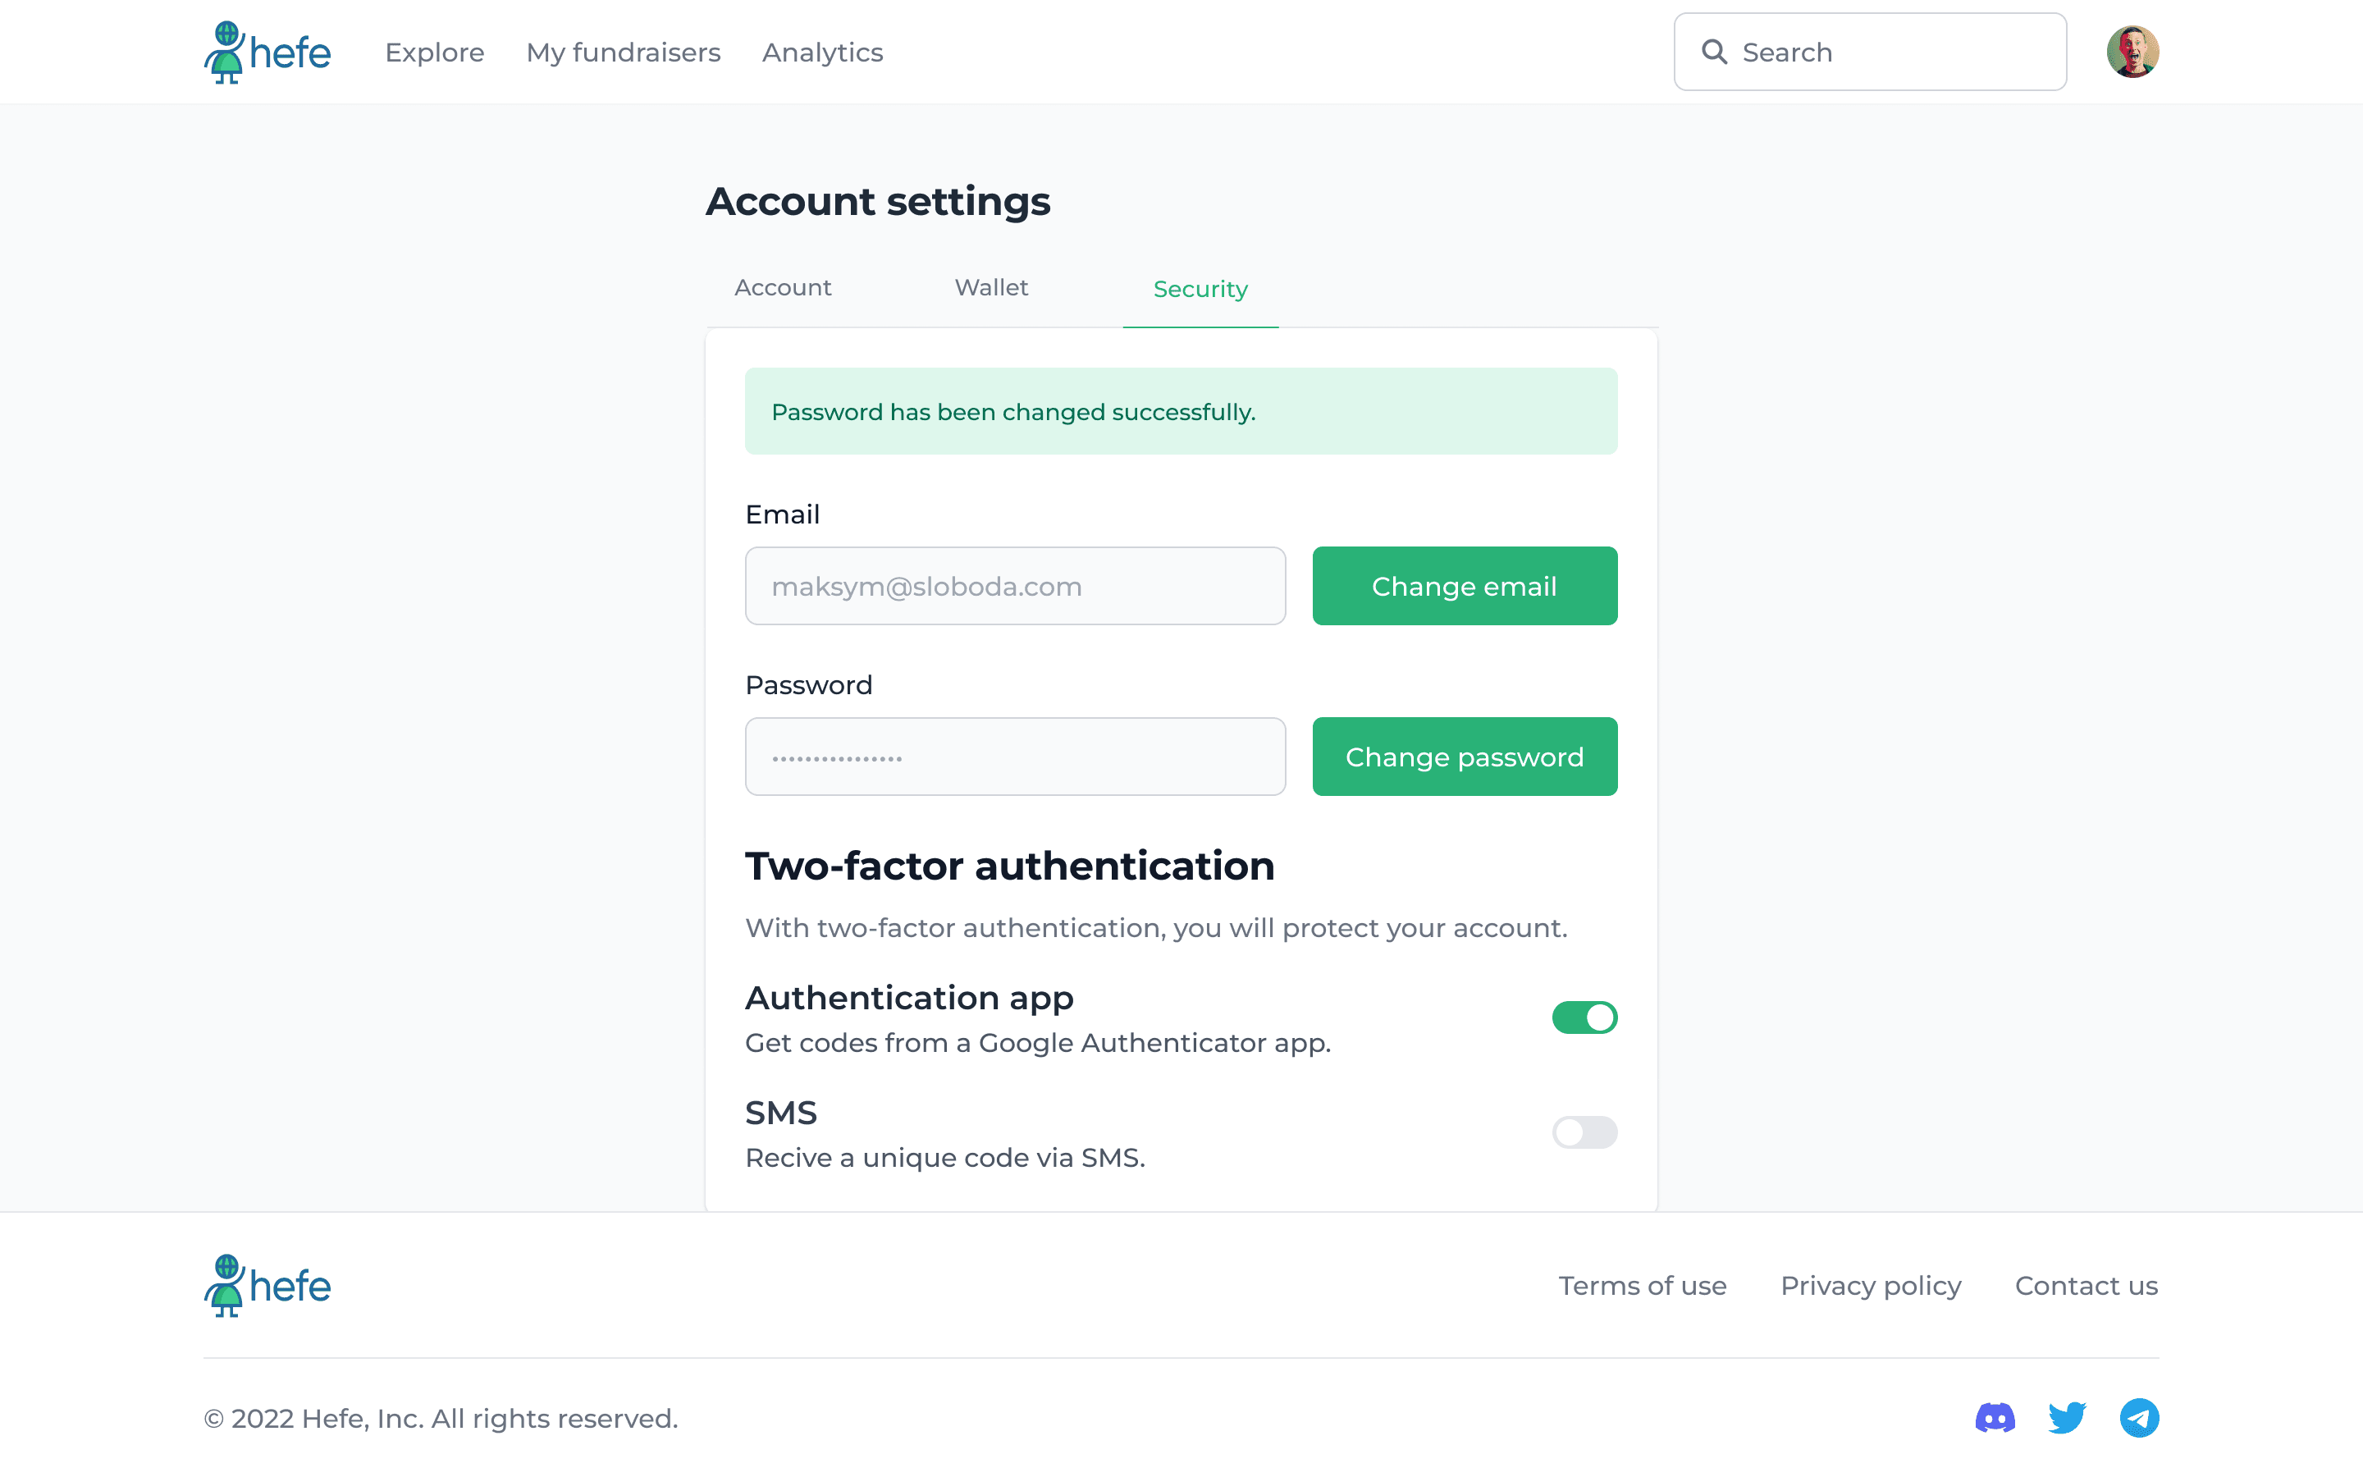
Task: Open My fundraisers page
Action: pyautogui.click(x=623, y=52)
